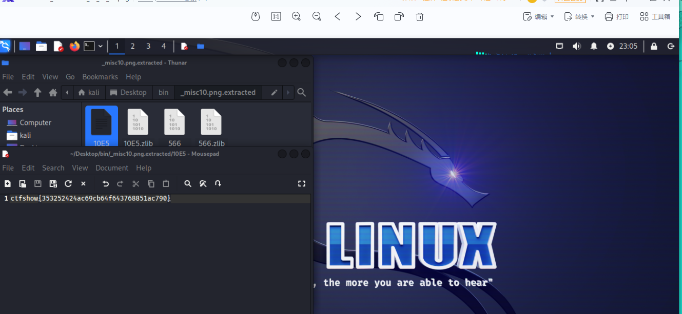Open the 转换 convert dropdown
This screenshot has height=314, width=682.
(x=579, y=16)
